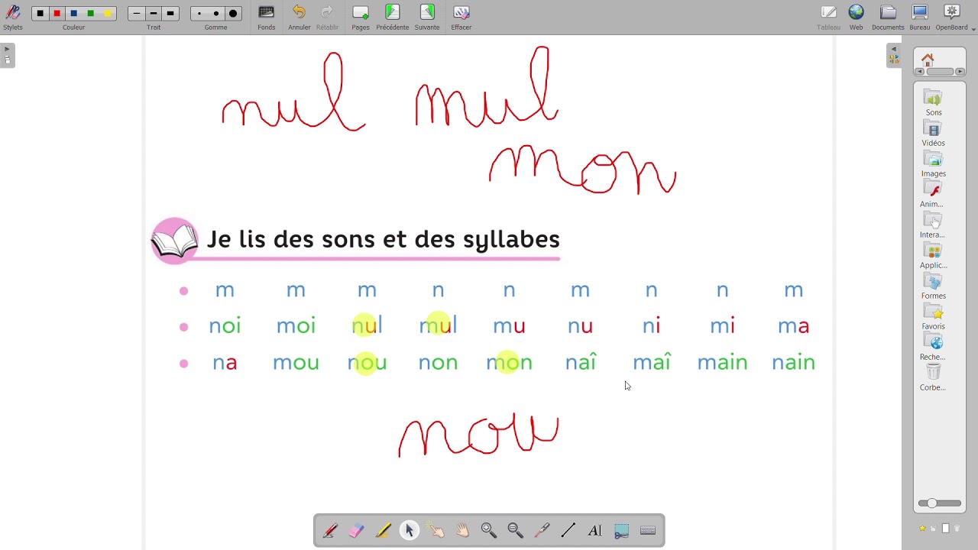
Task: Switch to Web mode
Action: [x=856, y=17]
